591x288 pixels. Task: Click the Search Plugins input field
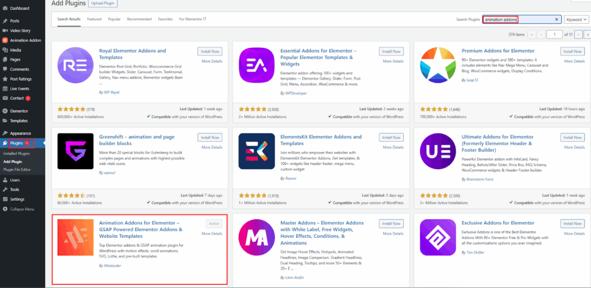coord(518,19)
